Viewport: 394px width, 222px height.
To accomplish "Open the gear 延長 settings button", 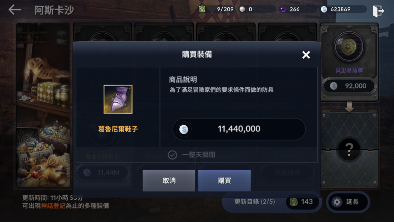I will coord(348,202).
